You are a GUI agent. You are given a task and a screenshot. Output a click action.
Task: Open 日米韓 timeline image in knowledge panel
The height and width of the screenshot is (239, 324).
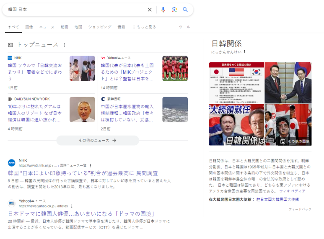(x=236, y=83)
